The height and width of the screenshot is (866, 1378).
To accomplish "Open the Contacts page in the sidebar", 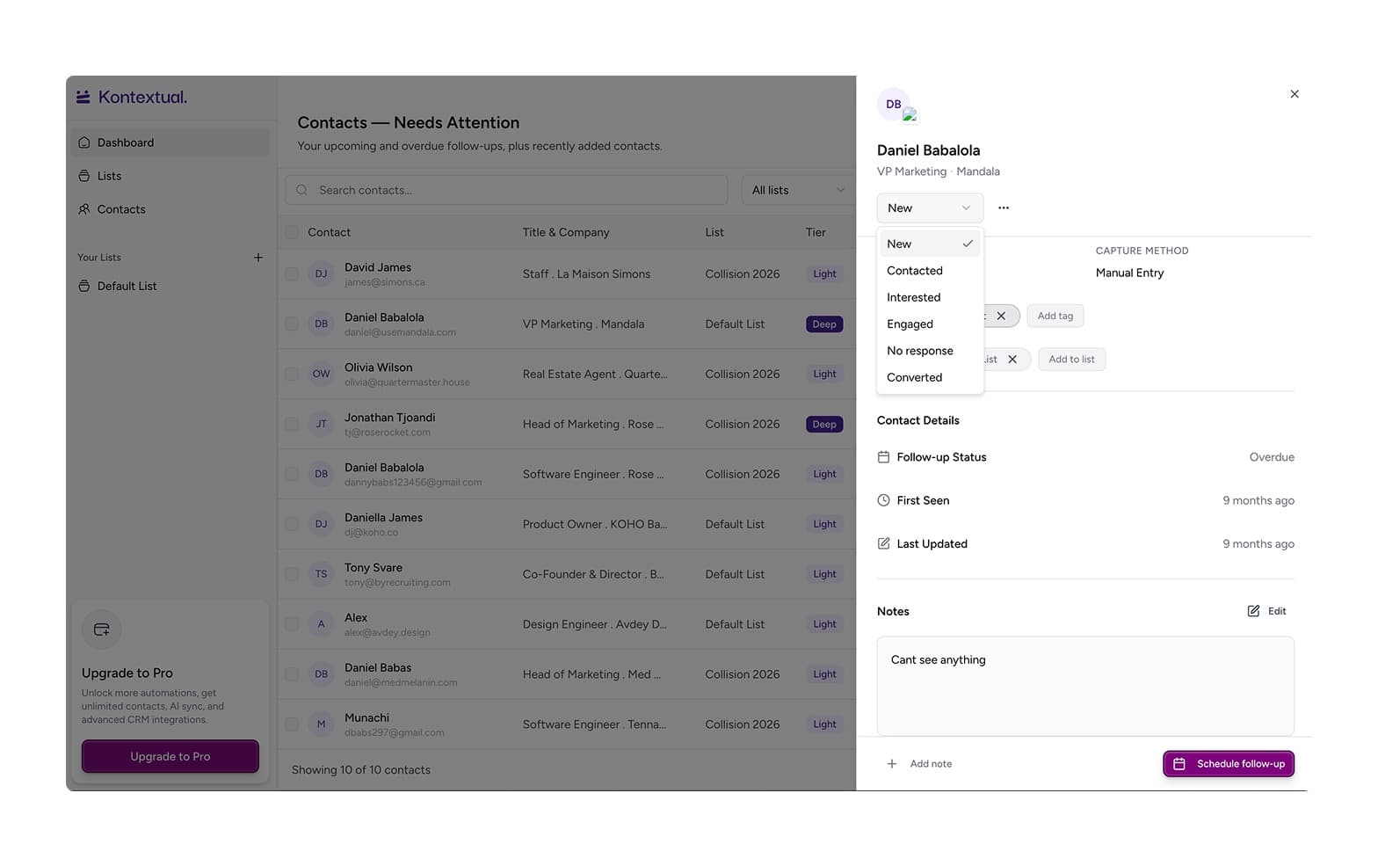I will pos(170,209).
